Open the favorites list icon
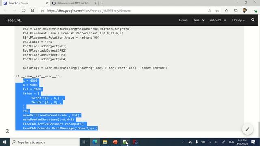Image resolution: width=260 pixels, height=146 pixels. point(227,11)
